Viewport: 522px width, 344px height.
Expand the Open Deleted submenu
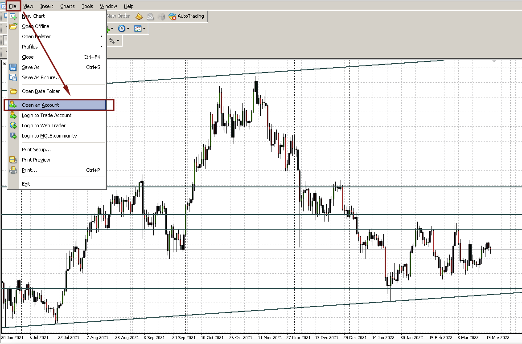[x=101, y=36]
